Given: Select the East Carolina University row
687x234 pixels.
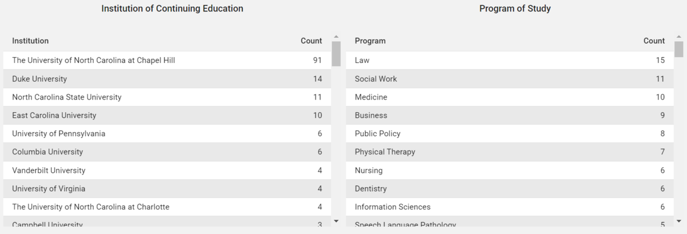Looking at the screenshot, I should (167, 116).
